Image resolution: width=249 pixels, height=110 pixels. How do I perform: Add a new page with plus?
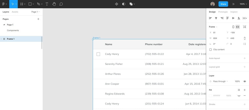coord(38,19)
